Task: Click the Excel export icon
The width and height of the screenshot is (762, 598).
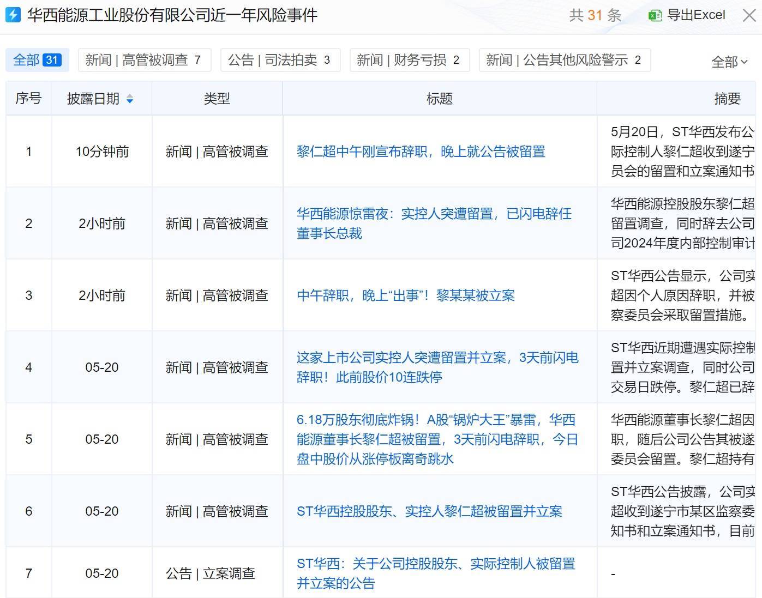Action: [655, 15]
